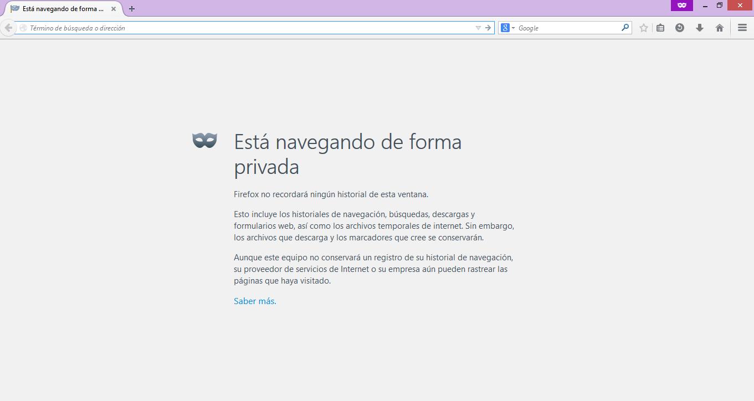Viewport: 754px width, 401px height.
Task: Close the private browsing tab
Action: click(114, 9)
